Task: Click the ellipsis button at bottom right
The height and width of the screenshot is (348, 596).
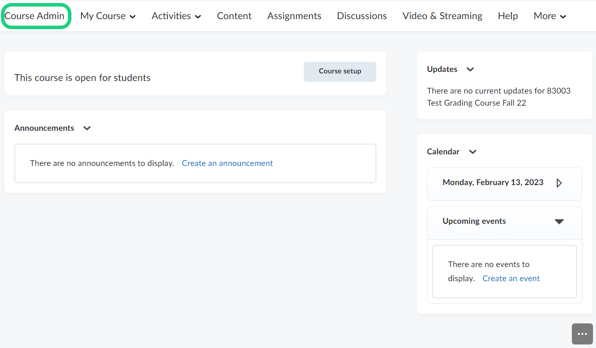Action: point(582,334)
